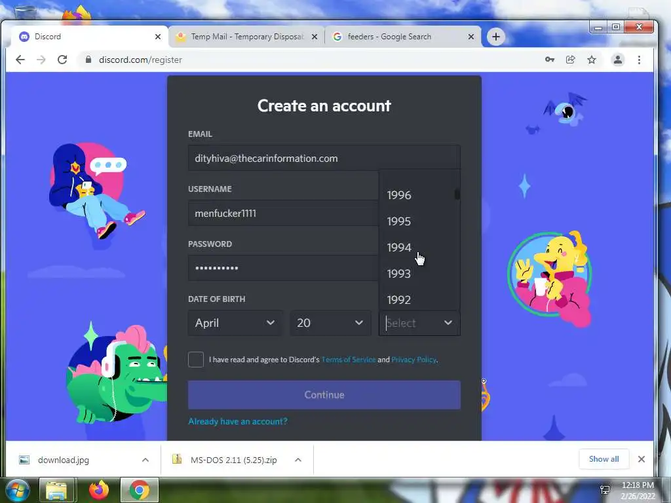Viewport: 671px width, 503px height.
Task: Switch to the feeders Google Search tab
Action: tap(403, 37)
